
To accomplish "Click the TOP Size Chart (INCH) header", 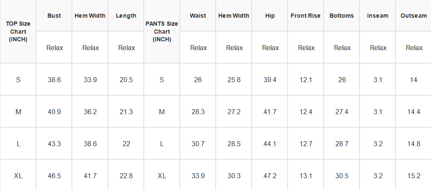I will [18, 32].
